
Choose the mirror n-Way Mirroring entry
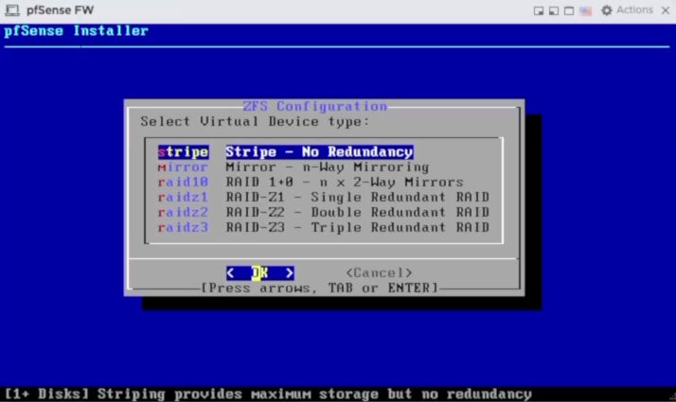pos(294,167)
